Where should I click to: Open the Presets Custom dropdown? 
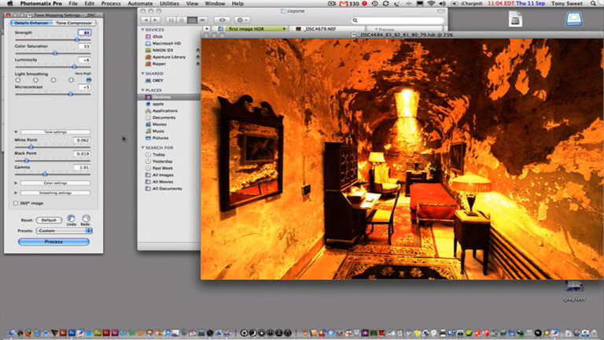point(64,231)
